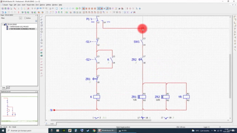Open the Project data menu
The image size is (237, 133).
[30, 5]
